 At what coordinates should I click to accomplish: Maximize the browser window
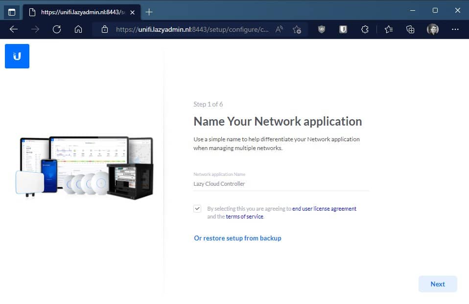click(x=435, y=10)
